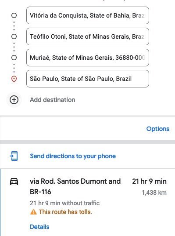Click the red destination pin icon
This screenshot has height=236, width=175.
click(14, 79)
